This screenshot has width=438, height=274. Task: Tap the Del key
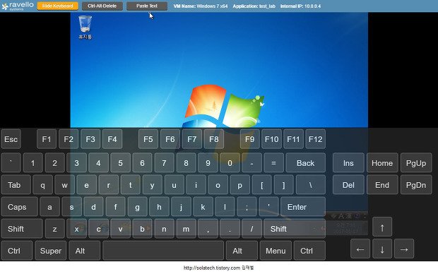click(348, 185)
